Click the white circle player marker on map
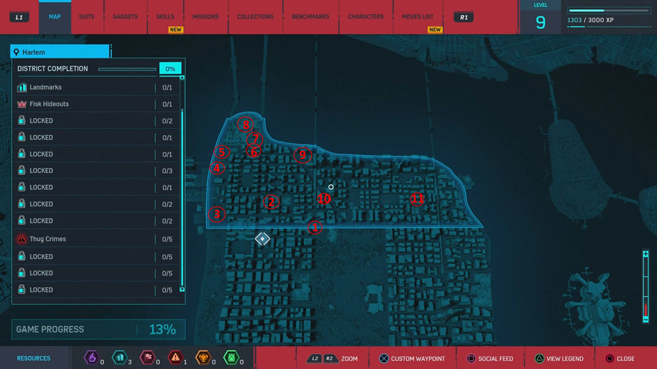The image size is (657, 369). 331,187
